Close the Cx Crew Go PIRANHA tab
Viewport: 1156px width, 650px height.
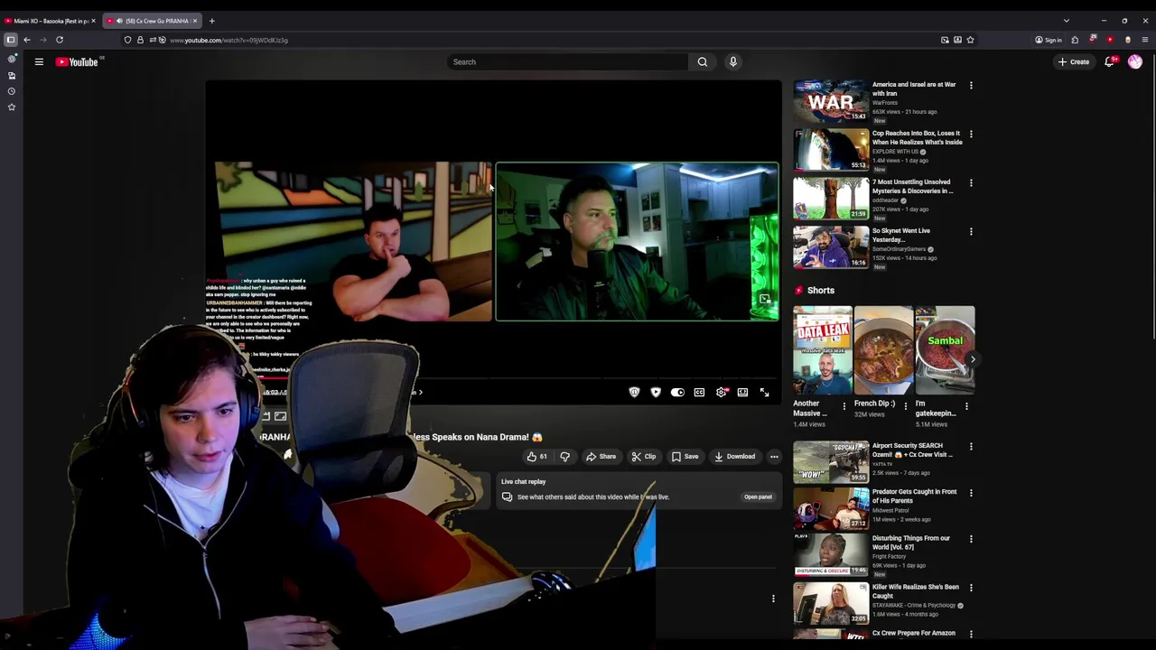(x=195, y=21)
